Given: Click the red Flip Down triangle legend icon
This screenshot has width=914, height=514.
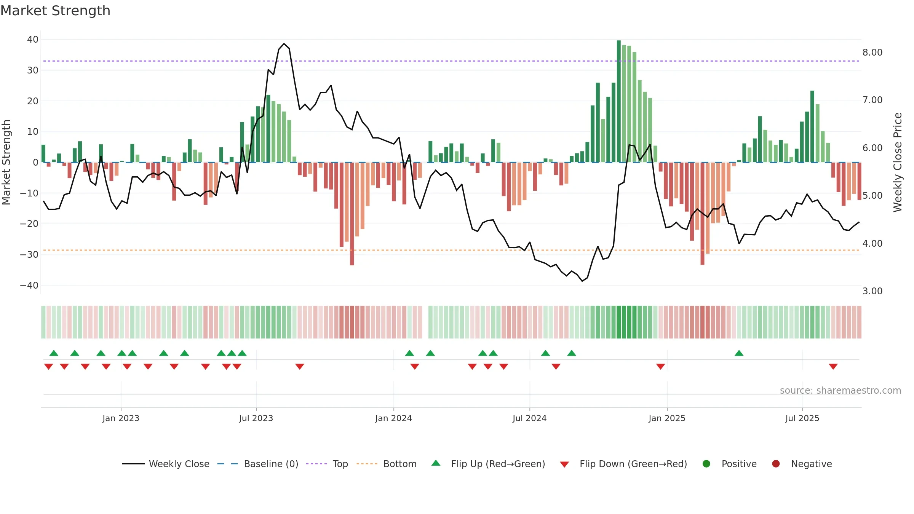Looking at the screenshot, I should click(564, 465).
